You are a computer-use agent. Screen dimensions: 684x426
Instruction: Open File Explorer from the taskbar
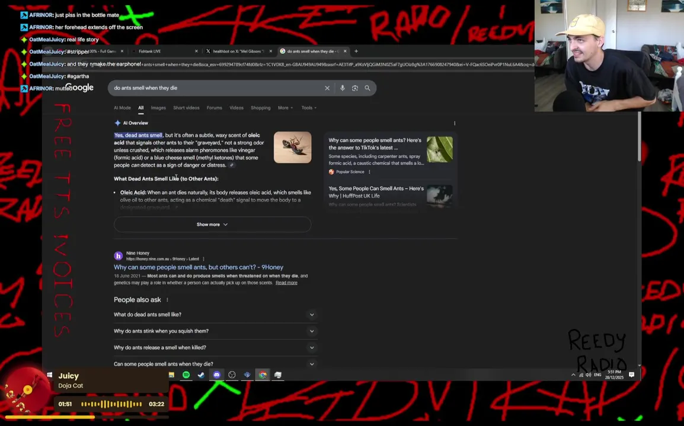point(171,375)
